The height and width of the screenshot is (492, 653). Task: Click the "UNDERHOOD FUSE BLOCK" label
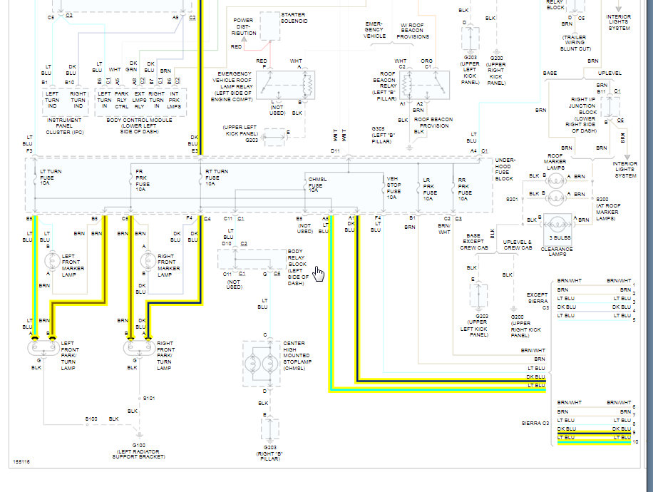coord(505,169)
